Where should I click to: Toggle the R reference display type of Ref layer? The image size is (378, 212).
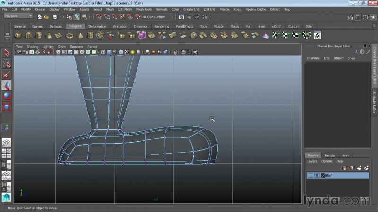[317, 175]
